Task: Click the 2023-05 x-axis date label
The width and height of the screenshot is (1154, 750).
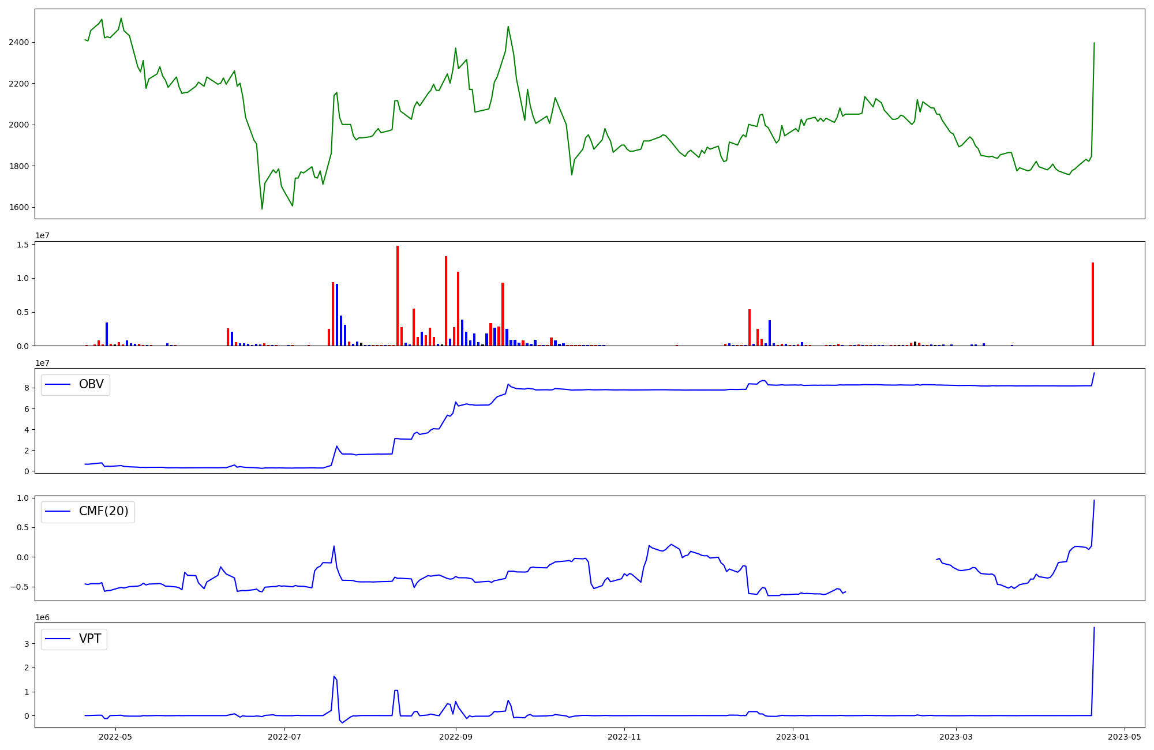Action: 1125,737
